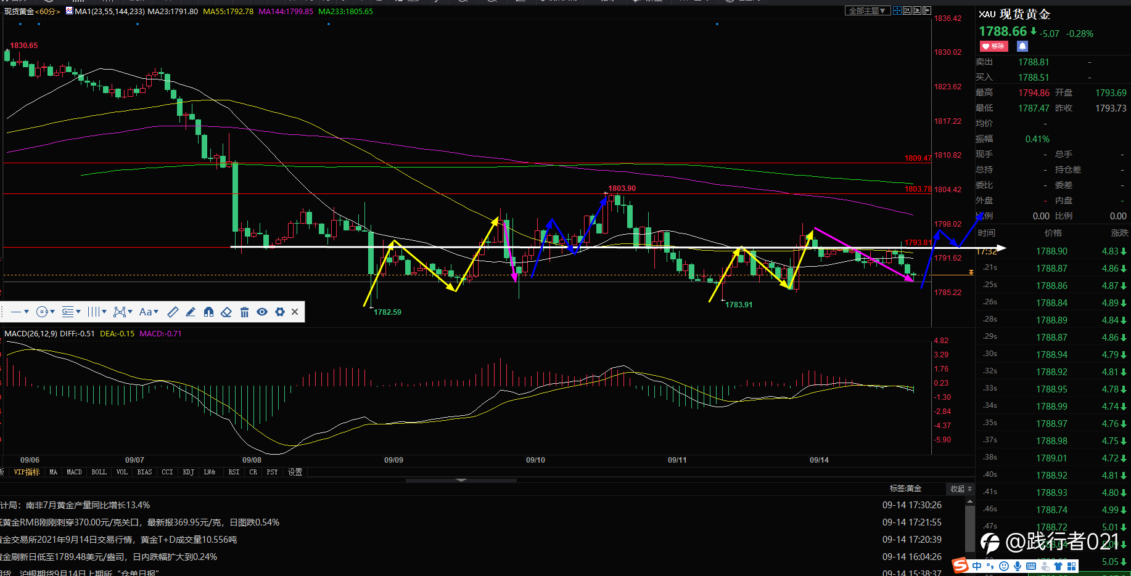Viewport: 1131px width, 576px height.
Task: Select the KDJ indicator tab
Action: click(x=189, y=472)
